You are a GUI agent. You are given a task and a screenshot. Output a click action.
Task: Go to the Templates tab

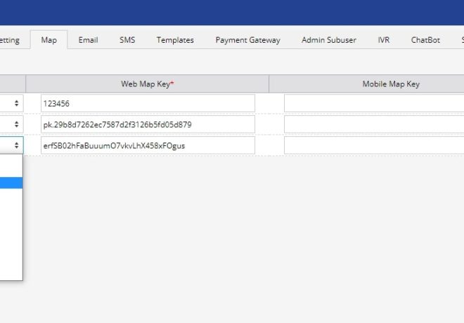click(175, 40)
